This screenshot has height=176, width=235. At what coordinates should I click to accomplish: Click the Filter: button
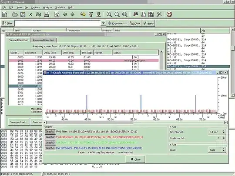[8, 23]
